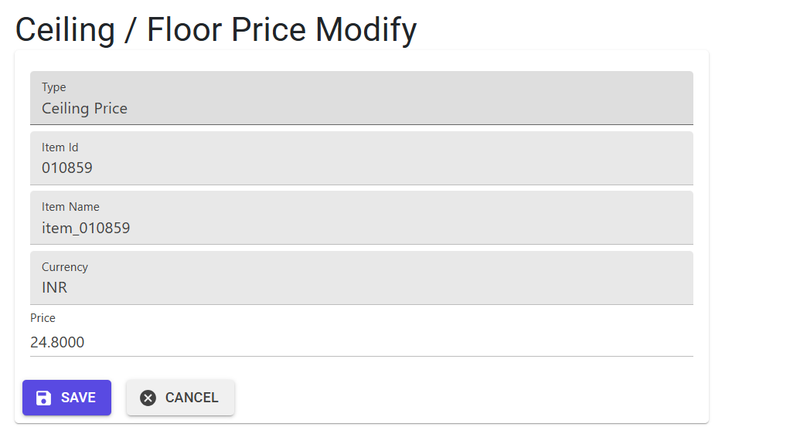
Task: Click the Type label
Action: click(54, 87)
